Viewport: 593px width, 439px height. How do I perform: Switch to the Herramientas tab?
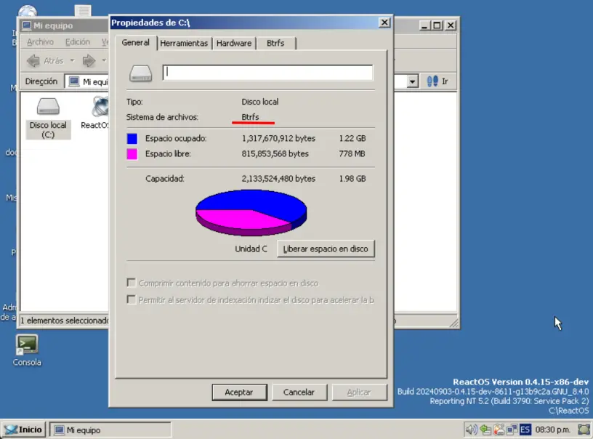pos(184,43)
